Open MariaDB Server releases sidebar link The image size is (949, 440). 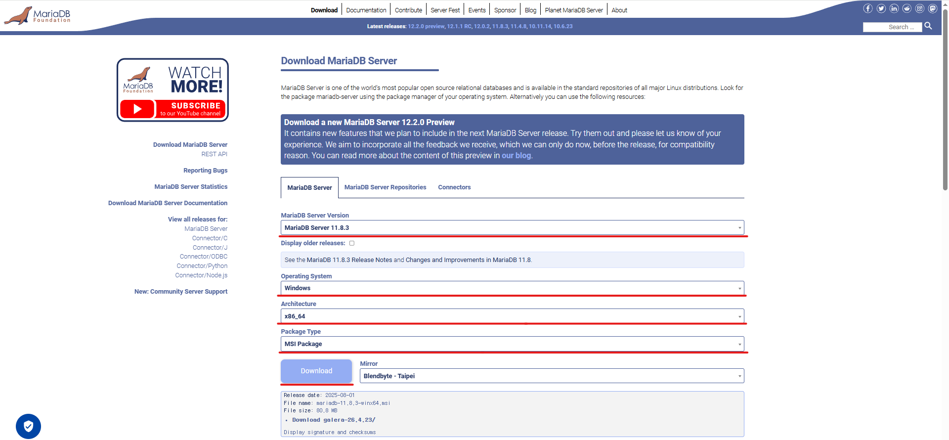point(206,229)
